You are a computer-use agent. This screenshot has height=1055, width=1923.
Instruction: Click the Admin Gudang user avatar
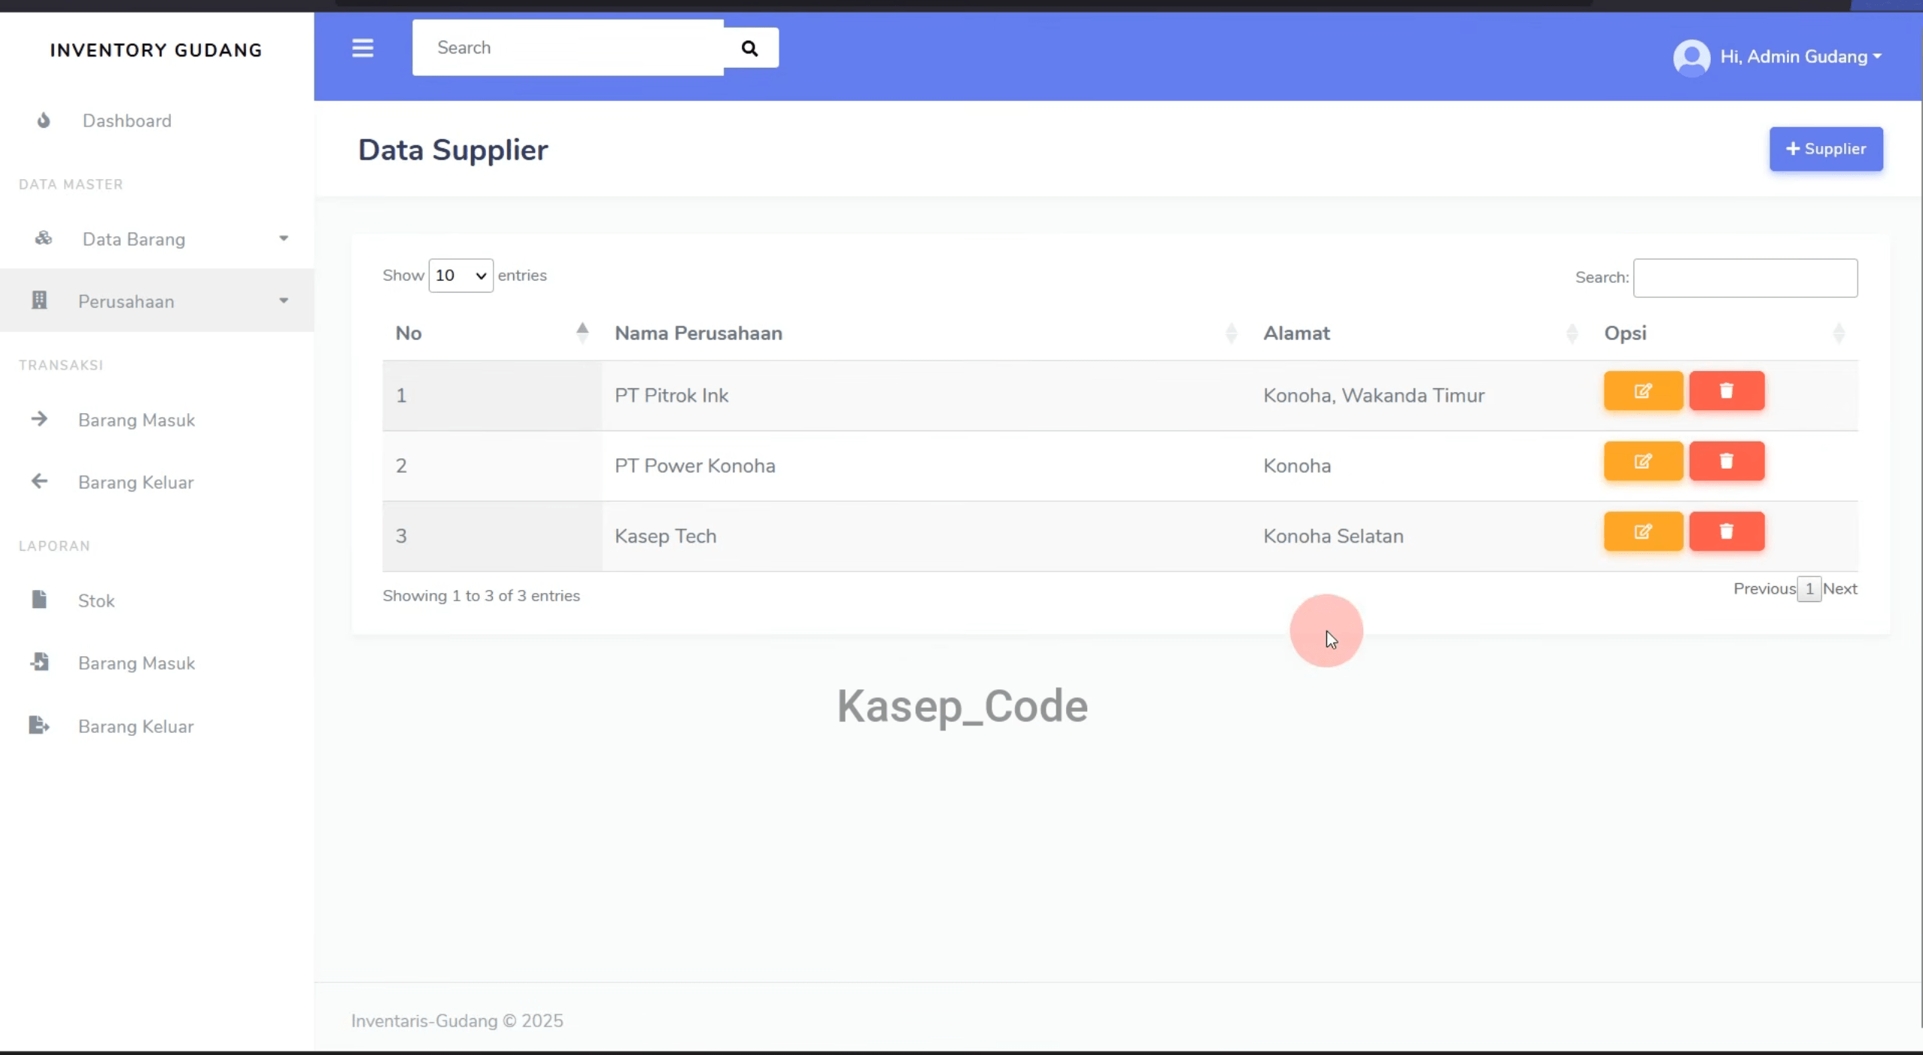pos(1691,57)
